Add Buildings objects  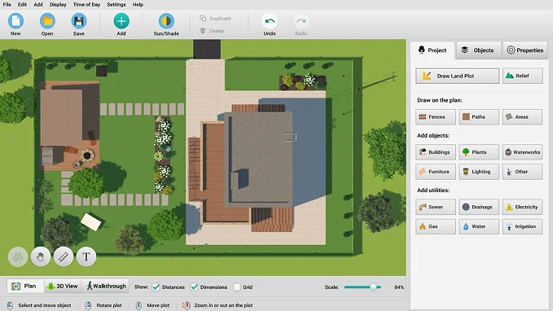[436, 152]
